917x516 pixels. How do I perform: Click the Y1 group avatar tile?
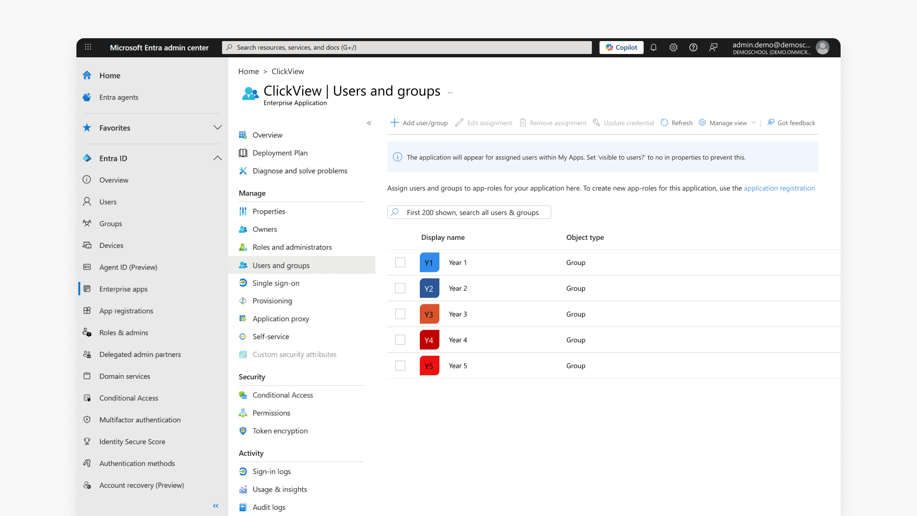coord(429,262)
